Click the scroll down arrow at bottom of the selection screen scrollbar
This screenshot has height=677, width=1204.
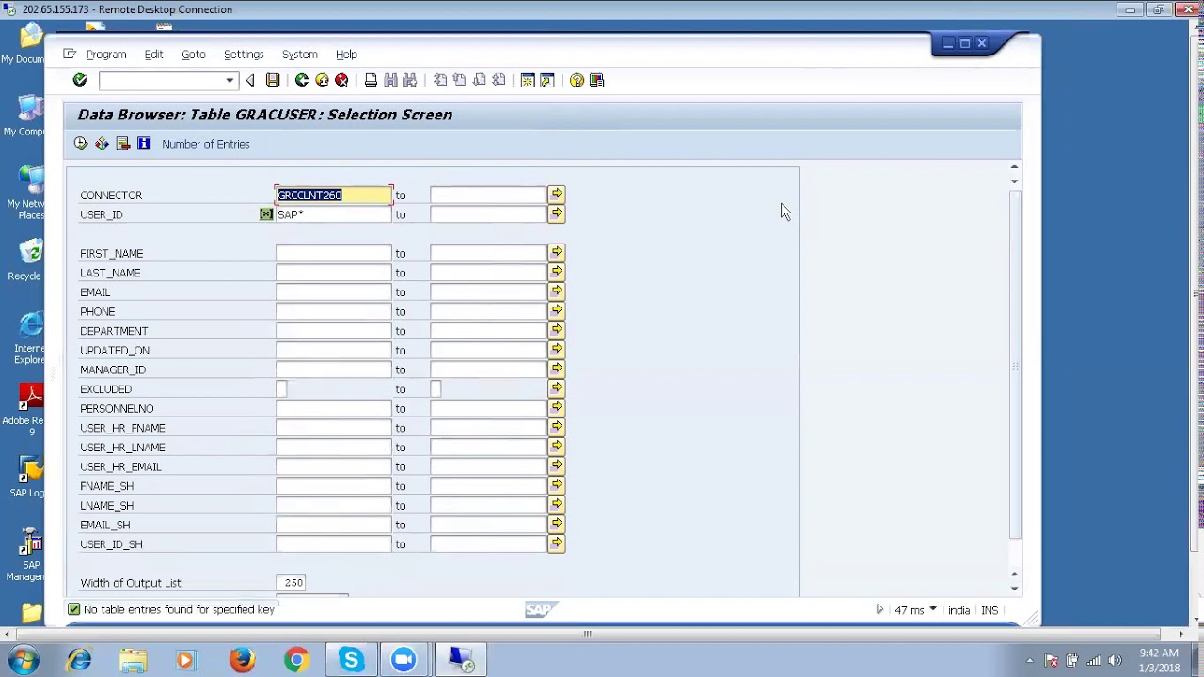point(1014,589)
